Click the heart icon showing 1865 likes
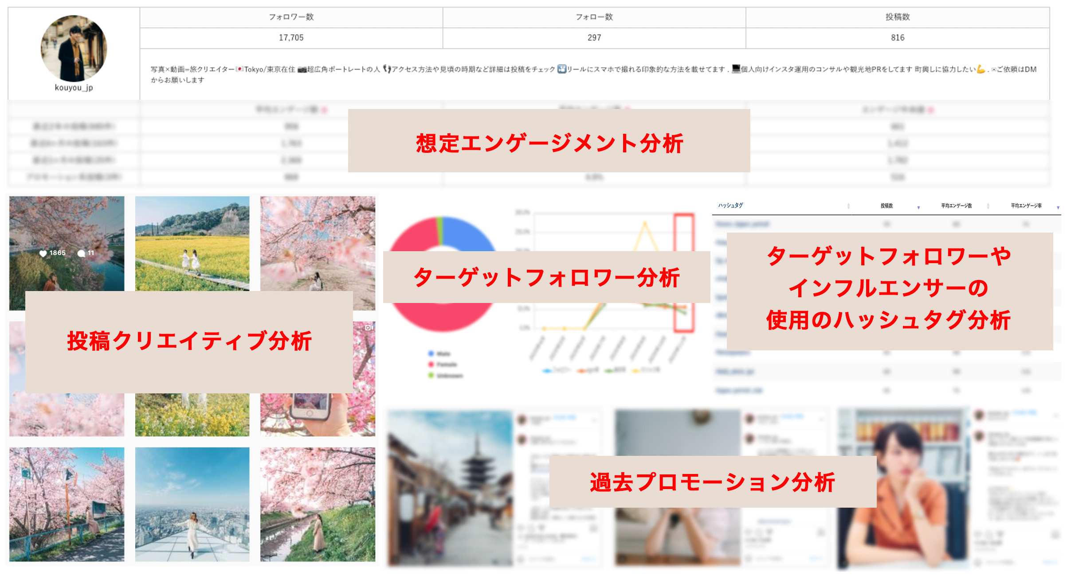 [43, 253]
